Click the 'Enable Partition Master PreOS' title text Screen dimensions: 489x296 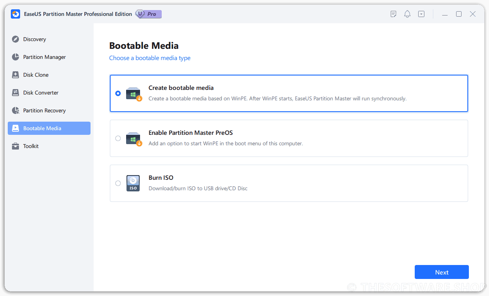pyautogui.click(x=191, y=133)
